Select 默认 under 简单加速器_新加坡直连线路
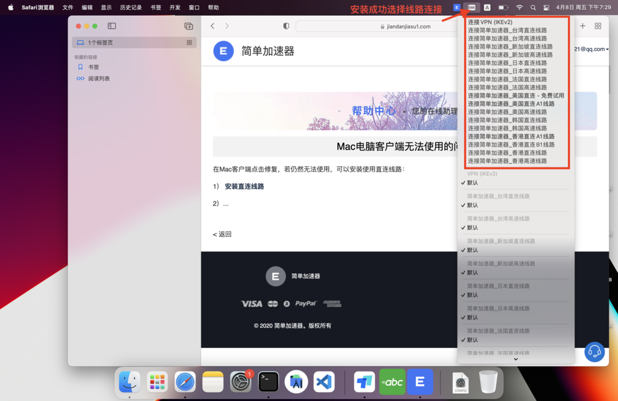This screenshot has height=401, width=618. [x=473, y=250]
